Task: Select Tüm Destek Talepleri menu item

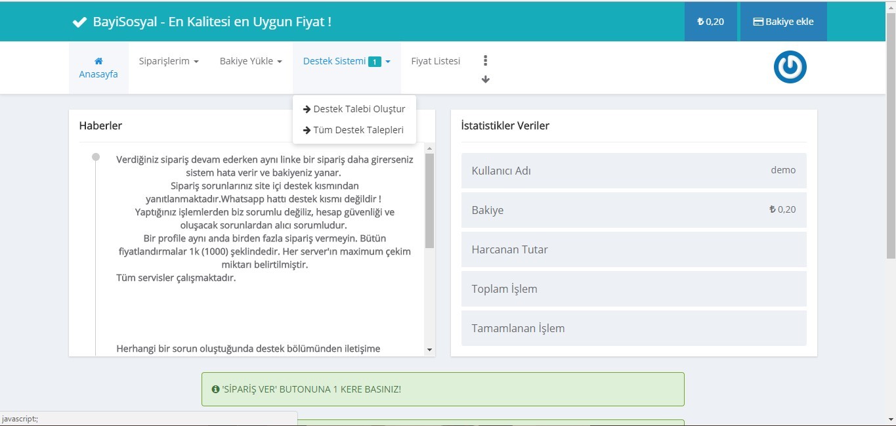Action: [x=353, y=130]
